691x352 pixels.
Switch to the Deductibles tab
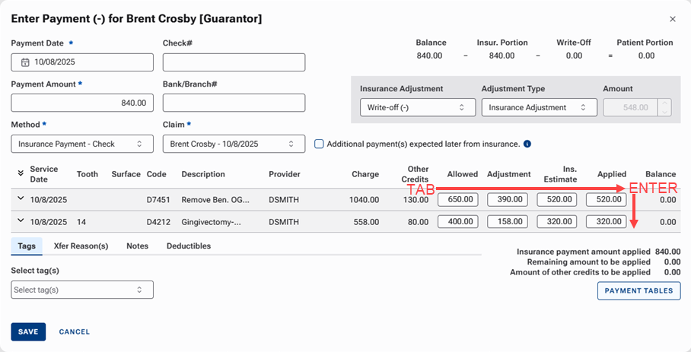pos(189,246)
